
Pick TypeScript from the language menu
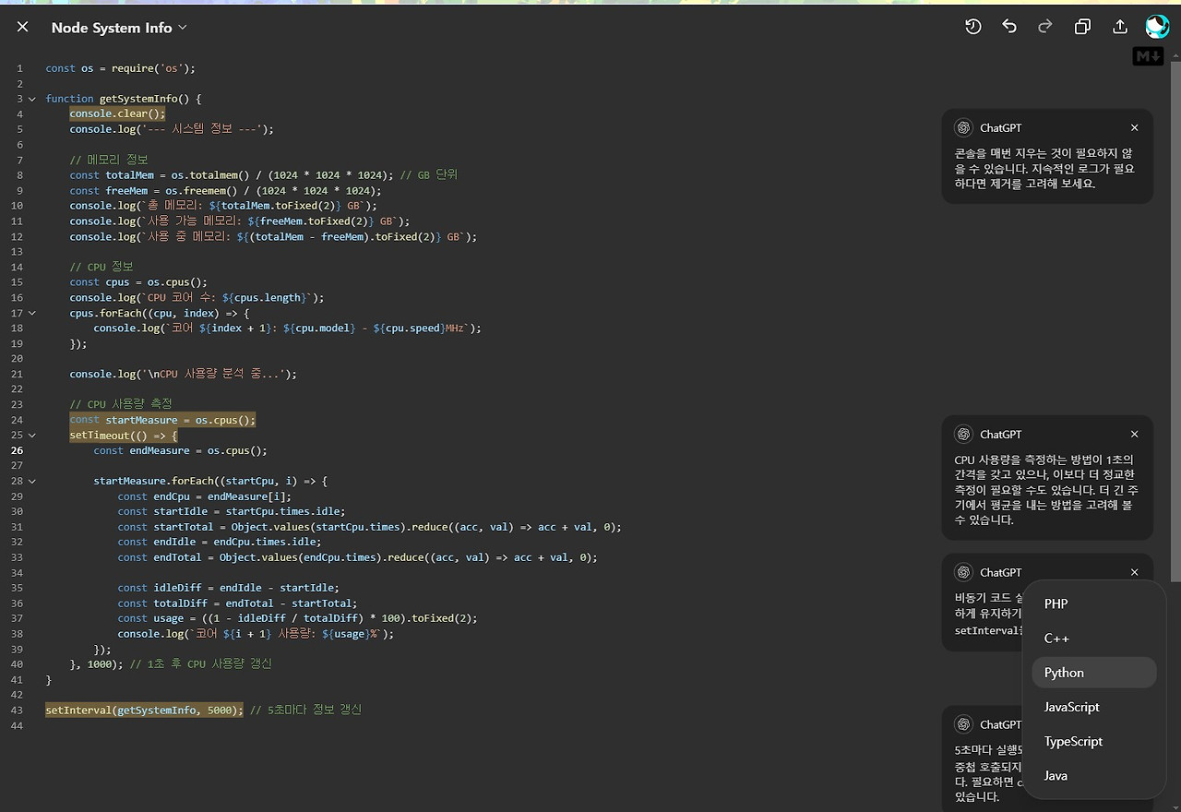pyautogui.click(x=1094, y=741)
